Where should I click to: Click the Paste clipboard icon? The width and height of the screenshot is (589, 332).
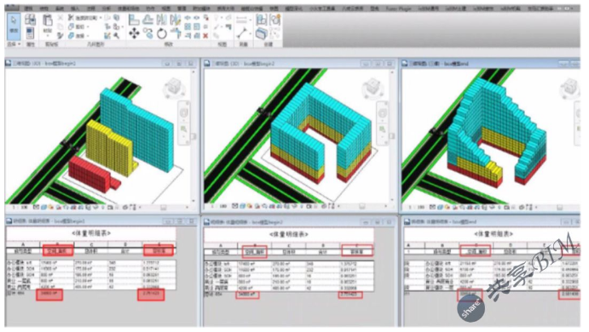click(x=48, y=20)
